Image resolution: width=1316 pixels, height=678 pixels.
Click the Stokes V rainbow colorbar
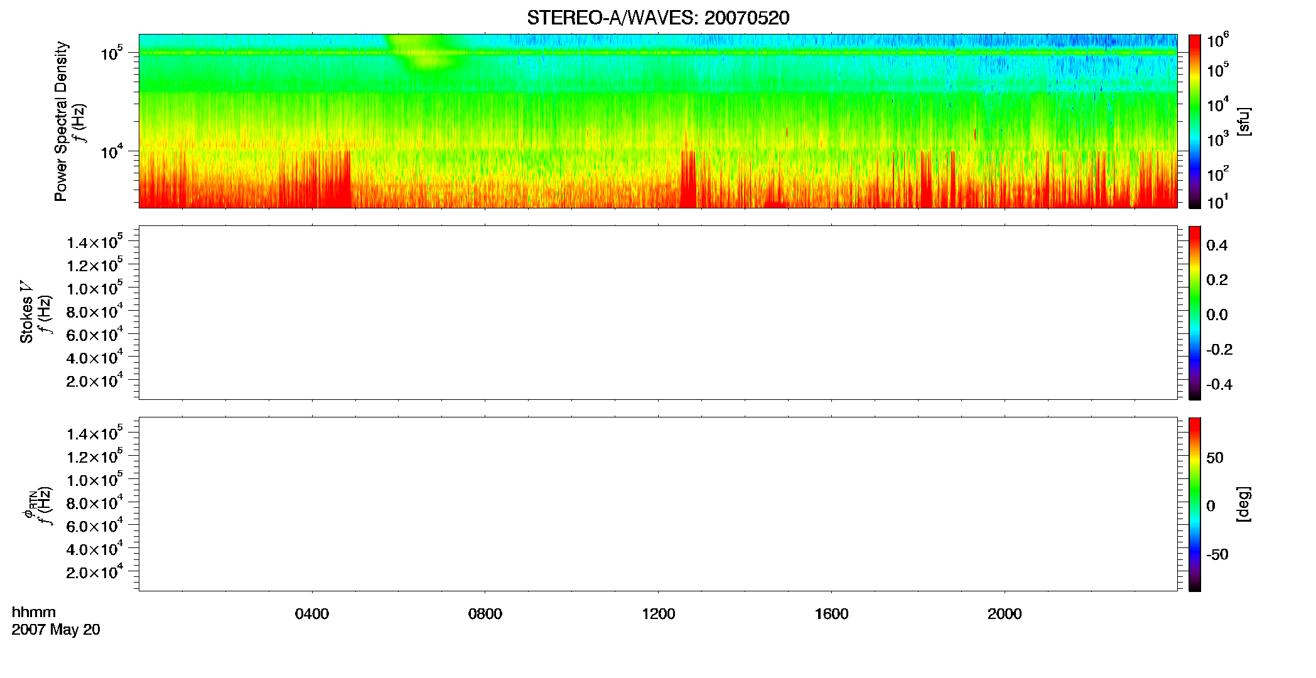1195,313
